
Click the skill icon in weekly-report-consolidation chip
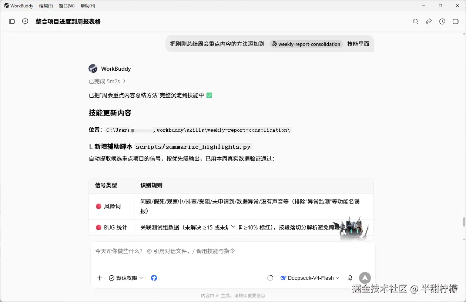(x=274, y=44)
